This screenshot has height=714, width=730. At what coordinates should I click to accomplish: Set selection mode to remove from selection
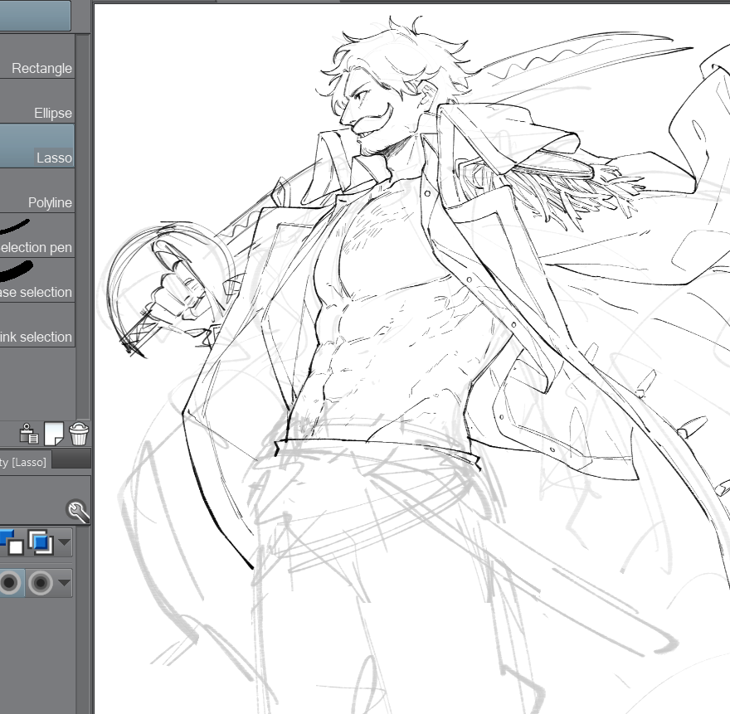point(11,542)
